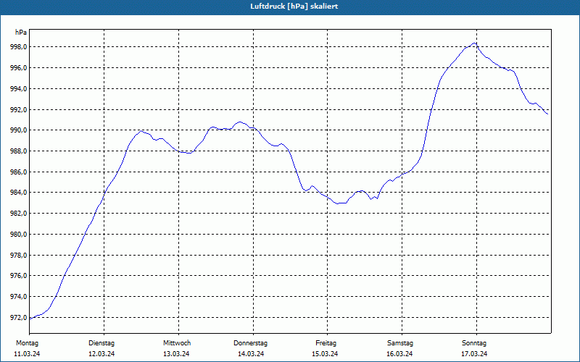Image resolution: width=580 pixels, height=362 pixels.
Task: Click the date 12.03.24
Action: 101,354
